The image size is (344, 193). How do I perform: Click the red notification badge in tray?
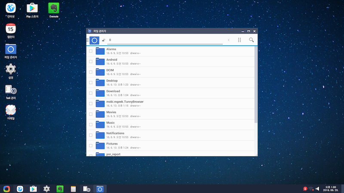pyautogui.click(x=305, y=189)
